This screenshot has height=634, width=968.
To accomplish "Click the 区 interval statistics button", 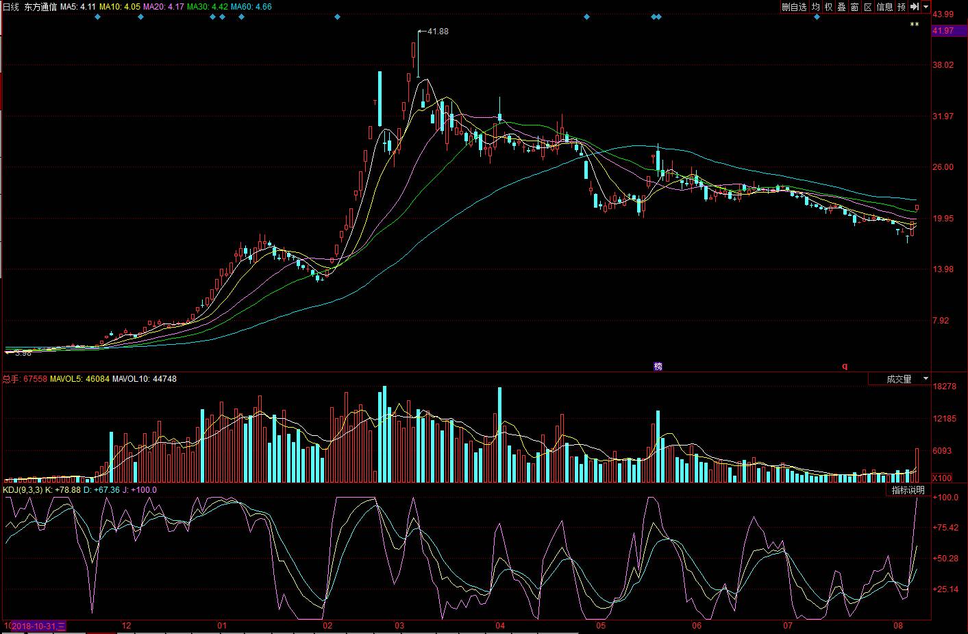I will coord(868,7).
